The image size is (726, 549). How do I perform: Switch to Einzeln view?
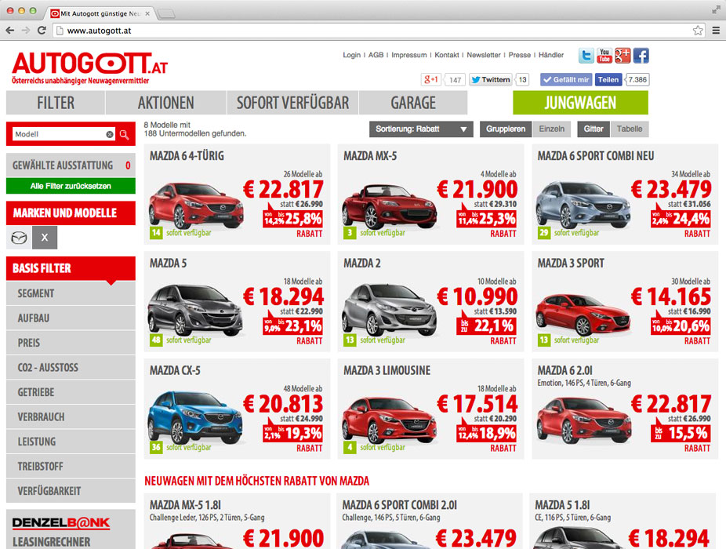551,129
